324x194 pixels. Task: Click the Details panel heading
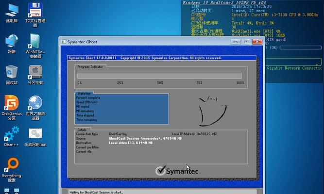point(82,130)
